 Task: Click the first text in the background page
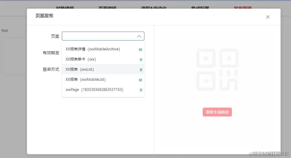pyautogui.click(x=5, y=31)
